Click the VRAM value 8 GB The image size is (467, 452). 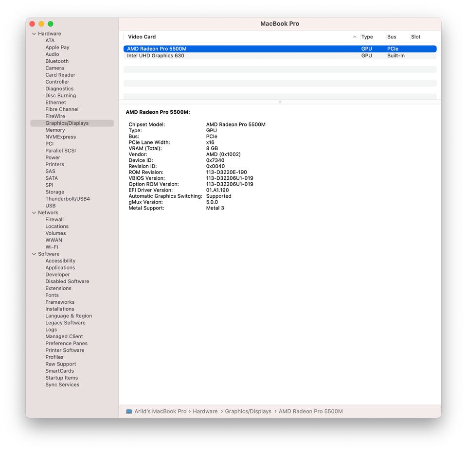[212, 148]
